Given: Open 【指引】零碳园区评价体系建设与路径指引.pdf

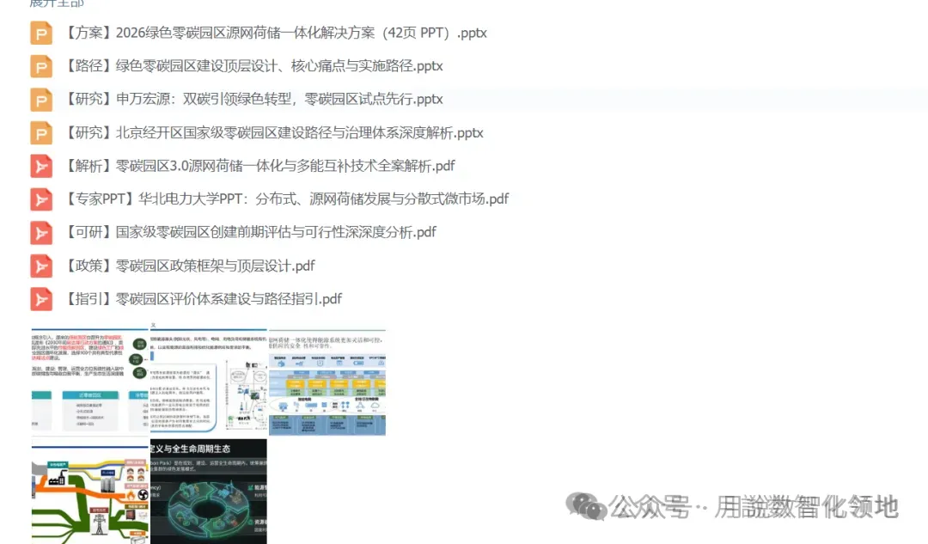Looking at the screenshot, I should (x=203, y=298).
